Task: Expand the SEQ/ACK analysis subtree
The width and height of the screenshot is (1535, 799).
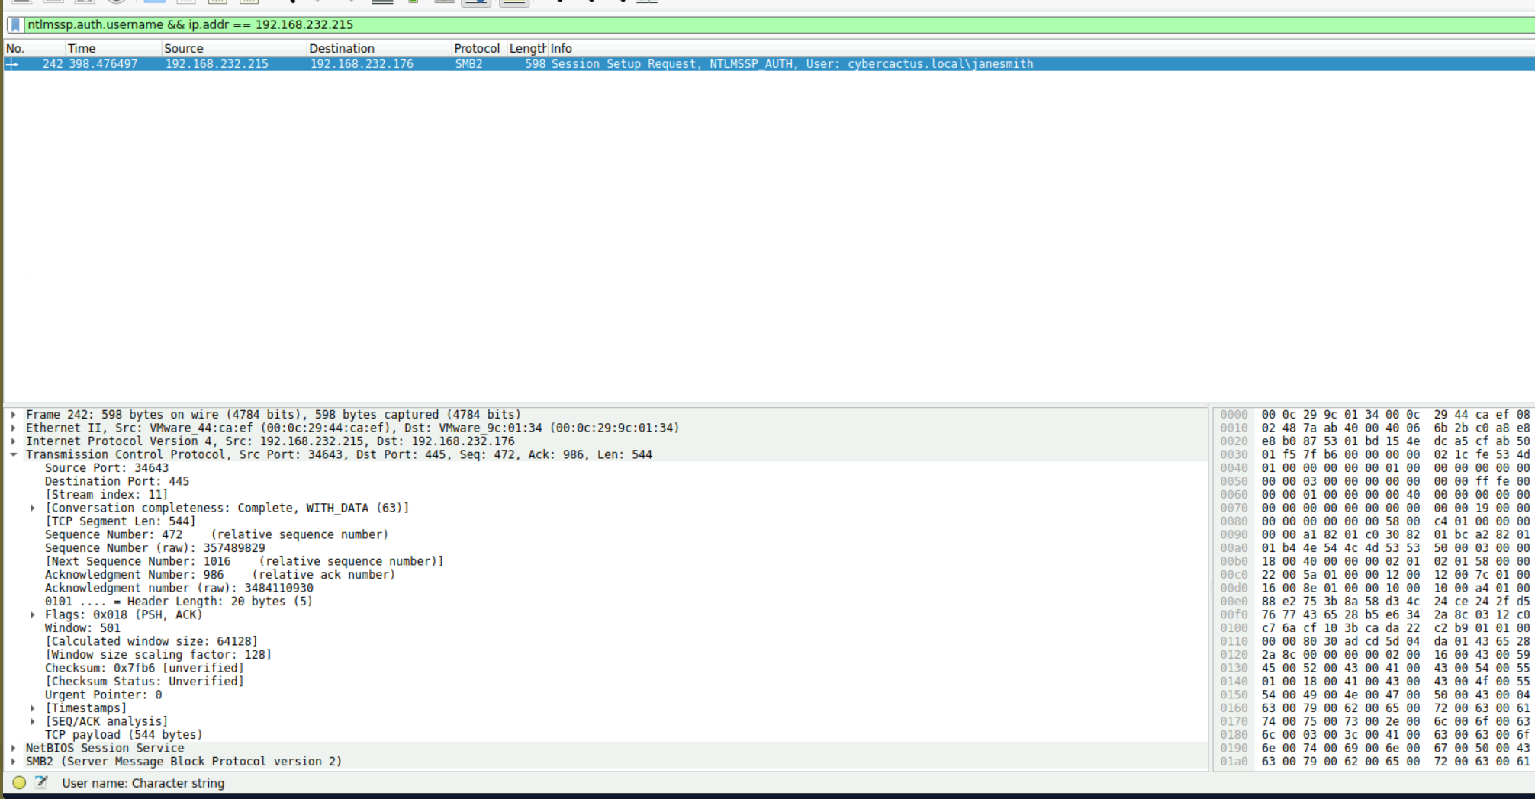Action: (32, 722)
